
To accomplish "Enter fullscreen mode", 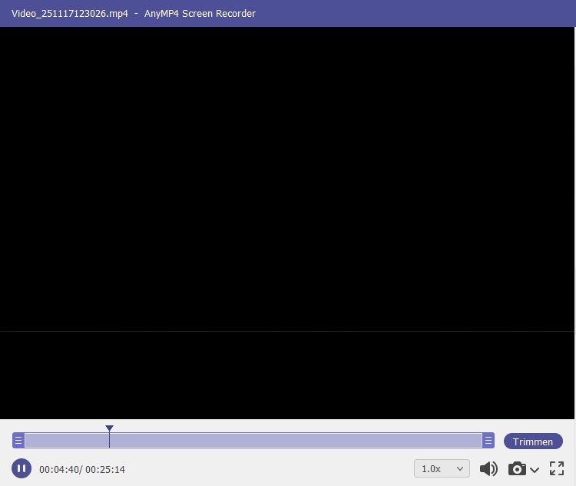I will coord(557,468).
